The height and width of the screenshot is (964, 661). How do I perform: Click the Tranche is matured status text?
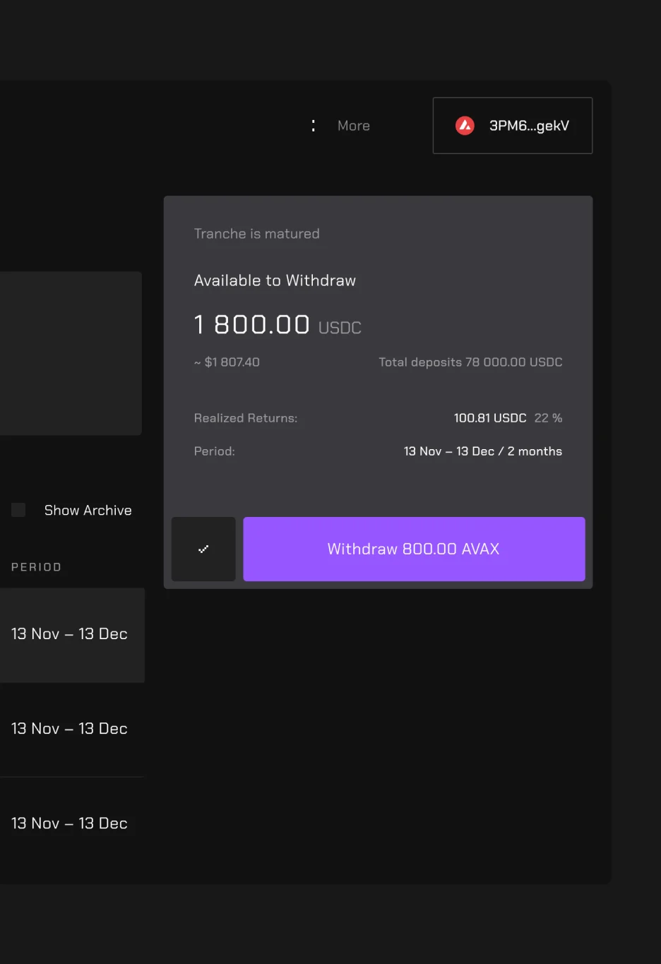[257, 234]
